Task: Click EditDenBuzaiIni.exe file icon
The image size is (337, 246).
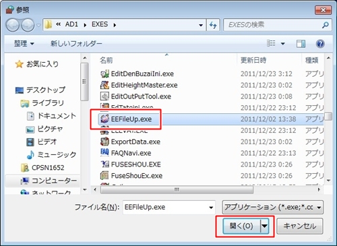Action: coord(104,73)
